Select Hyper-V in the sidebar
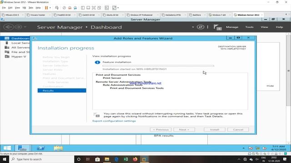This screenshot has height=163, width=291. click(x=15, y=57)
